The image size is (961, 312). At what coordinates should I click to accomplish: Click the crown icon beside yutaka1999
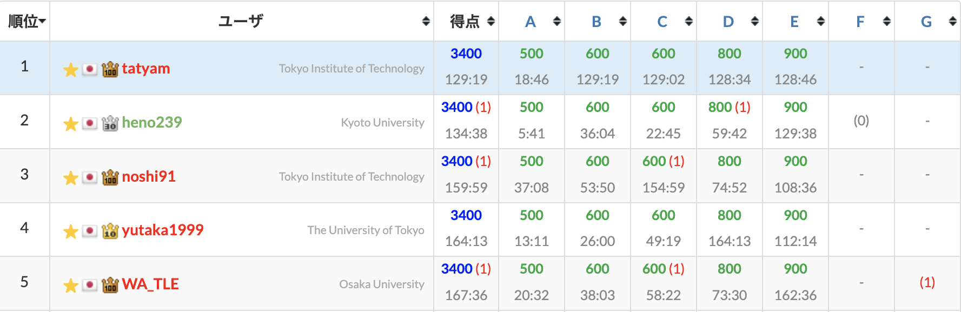coord(110,231)
